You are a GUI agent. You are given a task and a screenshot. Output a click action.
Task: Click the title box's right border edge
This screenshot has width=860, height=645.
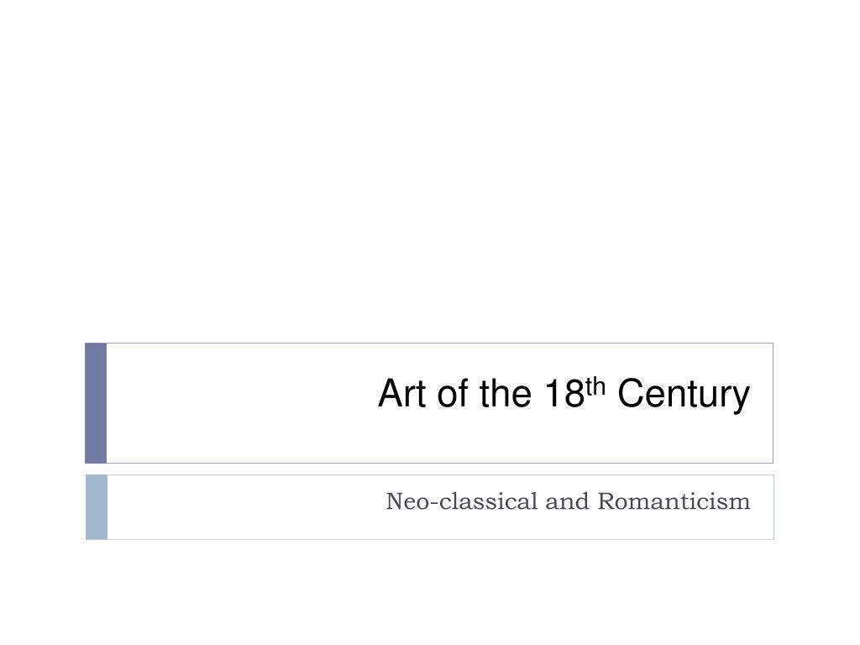[x=773, y=403]
